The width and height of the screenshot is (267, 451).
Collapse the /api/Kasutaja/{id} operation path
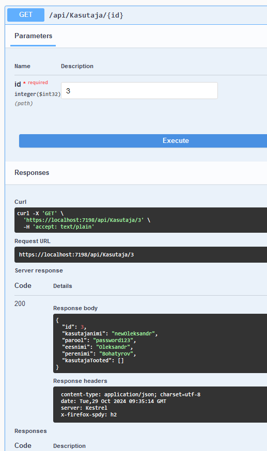(x=86, y=15)
